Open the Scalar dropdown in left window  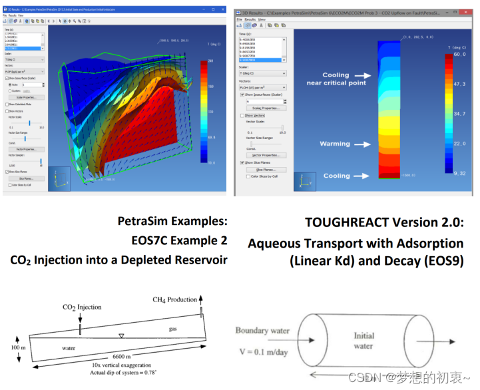25,59
